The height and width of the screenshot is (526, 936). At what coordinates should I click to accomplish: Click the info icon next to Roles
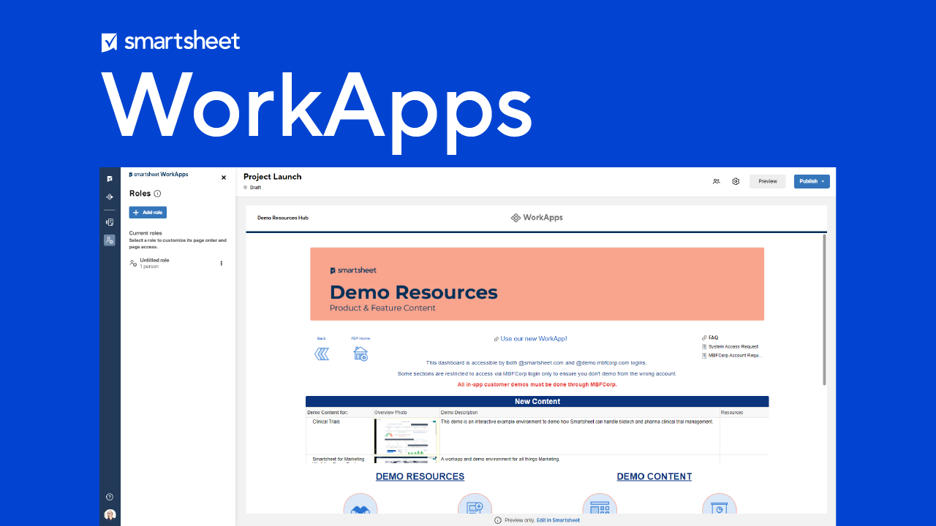click(x=157, y=194)
